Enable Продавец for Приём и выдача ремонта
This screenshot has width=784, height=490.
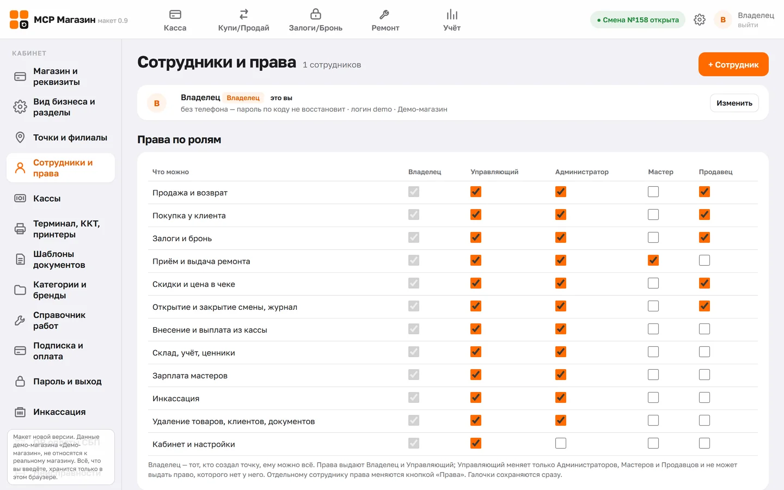coord(705,260)
